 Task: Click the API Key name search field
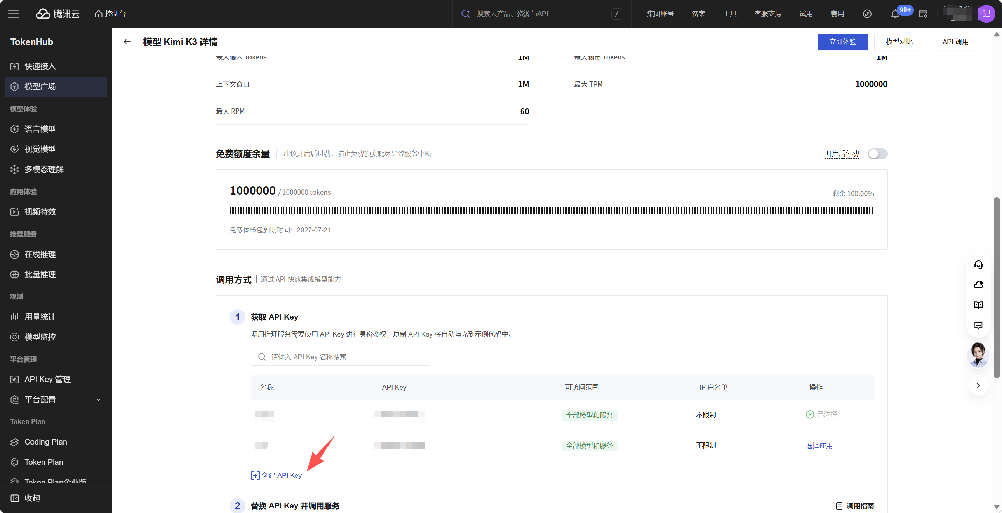[x=340, y=357]
